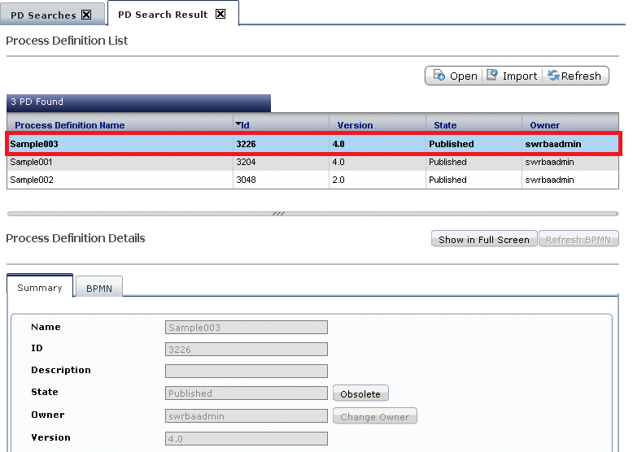Select the Sample002 row
Screen dimensions: 633x452
click(x=312, y=180)
